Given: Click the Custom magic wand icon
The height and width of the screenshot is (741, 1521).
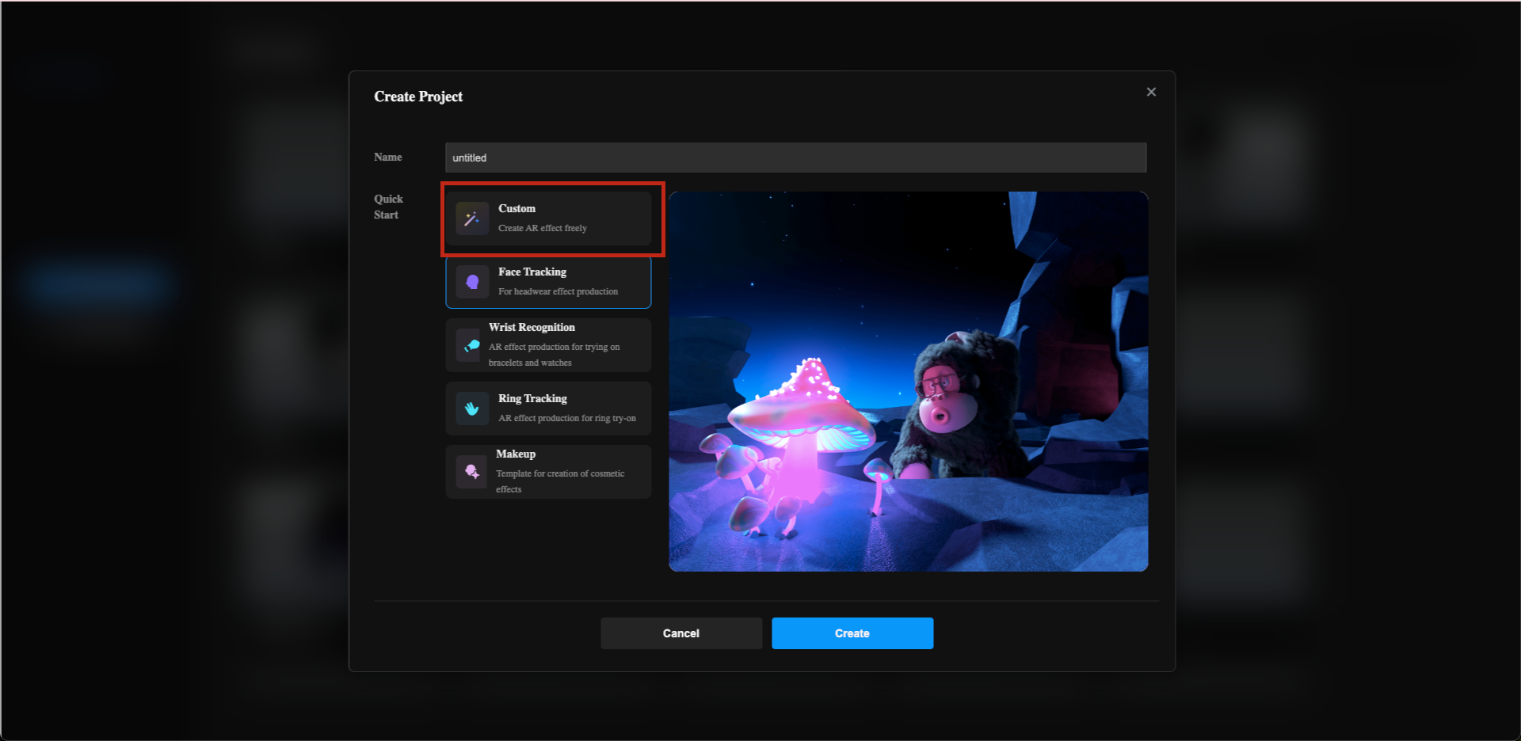Looking at the screenshot, I should pyautogui.click(x=472, y=218).
